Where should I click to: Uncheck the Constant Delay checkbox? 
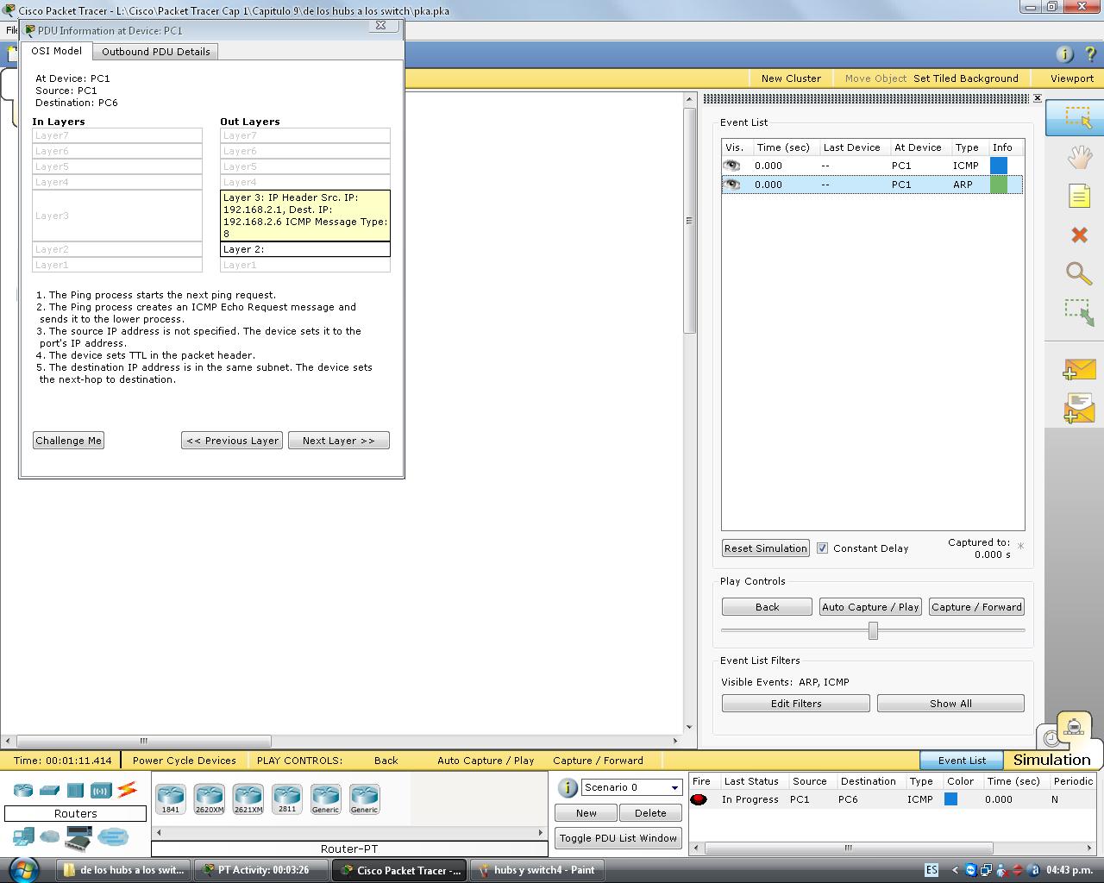pos(822,548)
